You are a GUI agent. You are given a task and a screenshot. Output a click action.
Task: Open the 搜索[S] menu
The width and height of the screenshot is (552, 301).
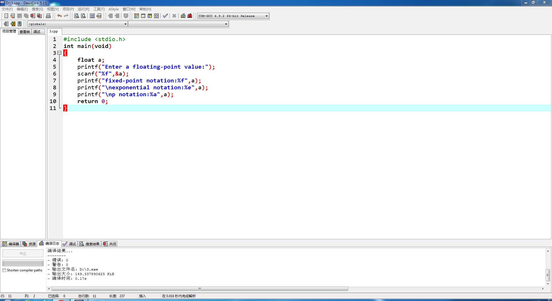[x=37, y=9]
